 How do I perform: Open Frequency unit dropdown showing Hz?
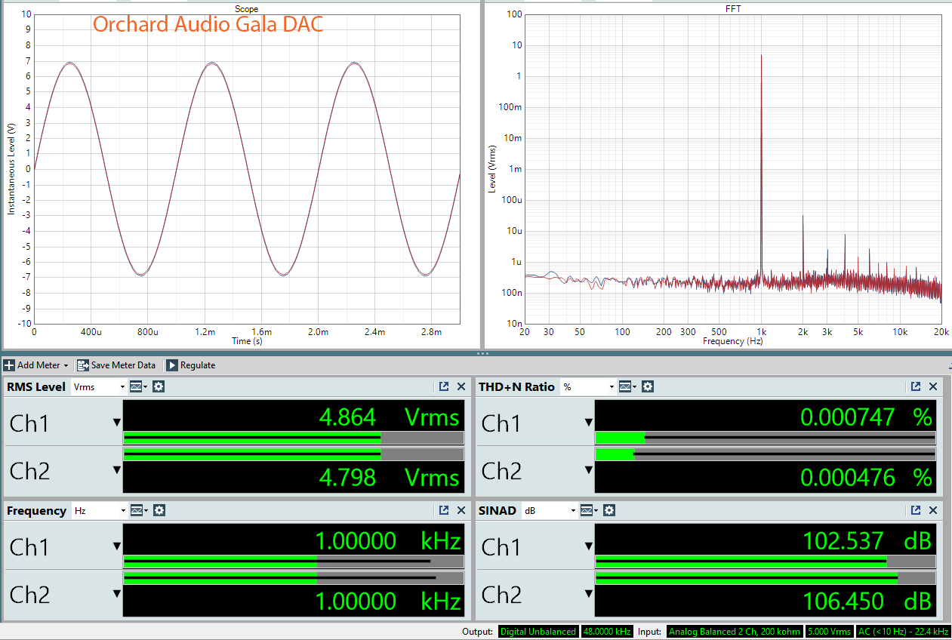pyautogui.click(x=99, y=511)
